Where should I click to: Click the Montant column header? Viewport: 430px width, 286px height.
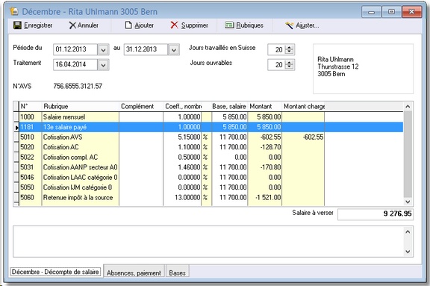(265, 106)
